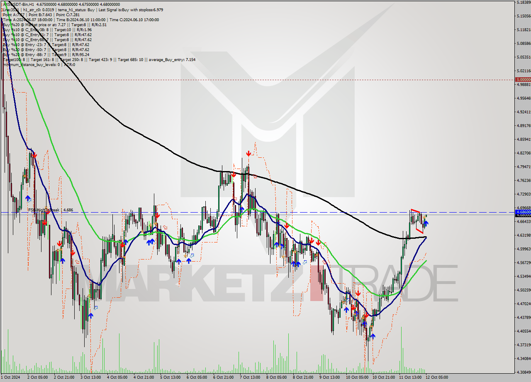Click 'Time A:2024.06.07 18:00:00' text

(x=28, y=20)
